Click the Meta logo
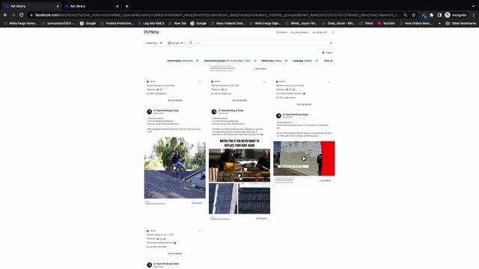This screenshot has width=479, height=269. [151, 32]
